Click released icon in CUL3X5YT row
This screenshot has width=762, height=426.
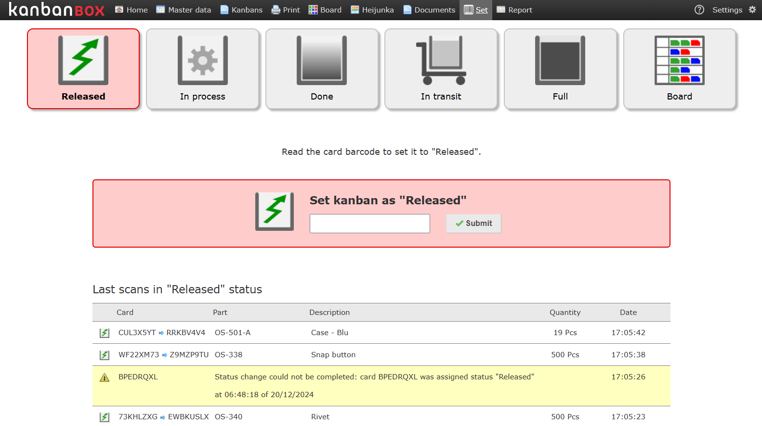(x=105, y=333)
